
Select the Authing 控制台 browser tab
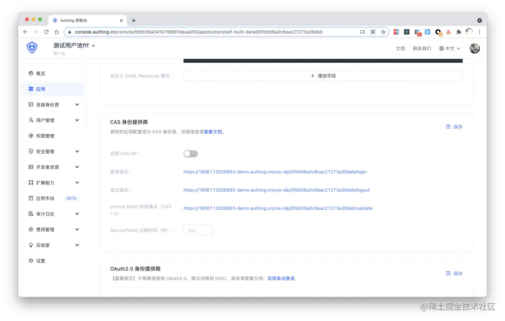pos(87,20)
